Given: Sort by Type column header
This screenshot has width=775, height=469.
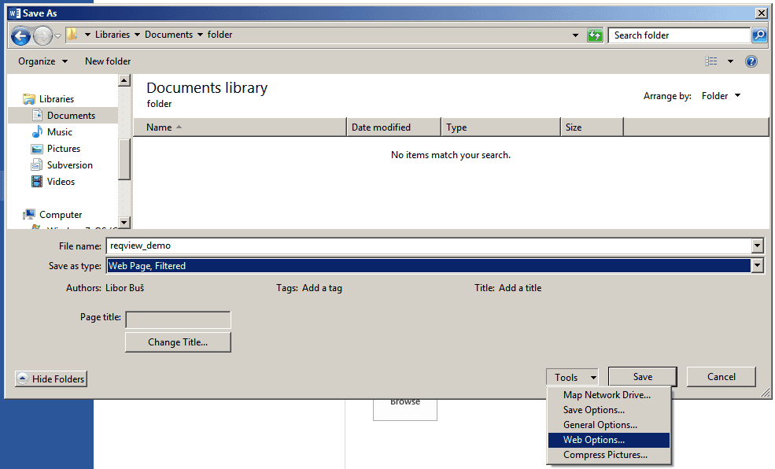Looking at the screenshot, I should tap(500, 127).
